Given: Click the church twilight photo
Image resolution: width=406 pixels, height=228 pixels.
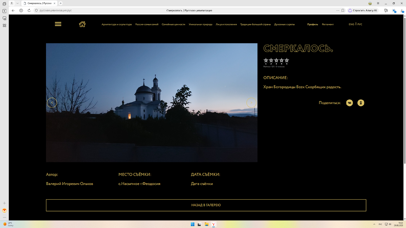Looking at the screenshot, I should click(x=152, y=102).
